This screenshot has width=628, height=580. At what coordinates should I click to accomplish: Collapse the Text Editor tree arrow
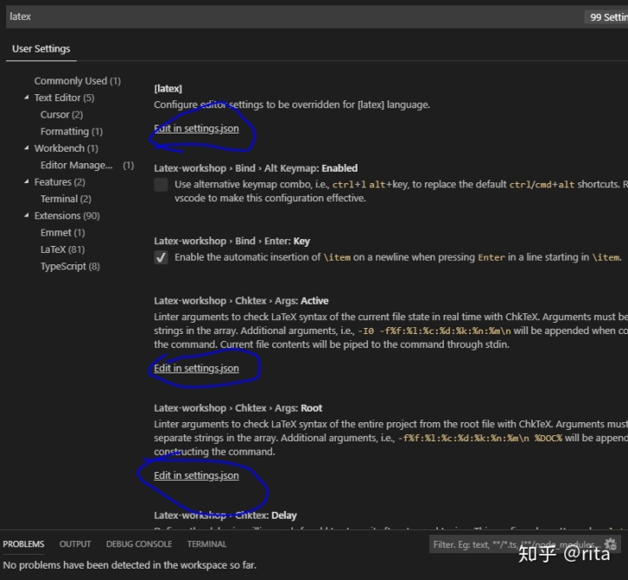pyautogui.click(x=26, y=98)
